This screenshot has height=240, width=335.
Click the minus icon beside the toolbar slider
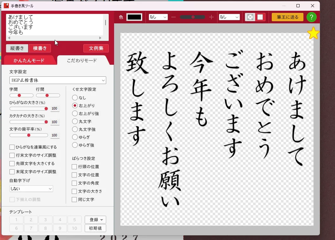pos(174,17)
